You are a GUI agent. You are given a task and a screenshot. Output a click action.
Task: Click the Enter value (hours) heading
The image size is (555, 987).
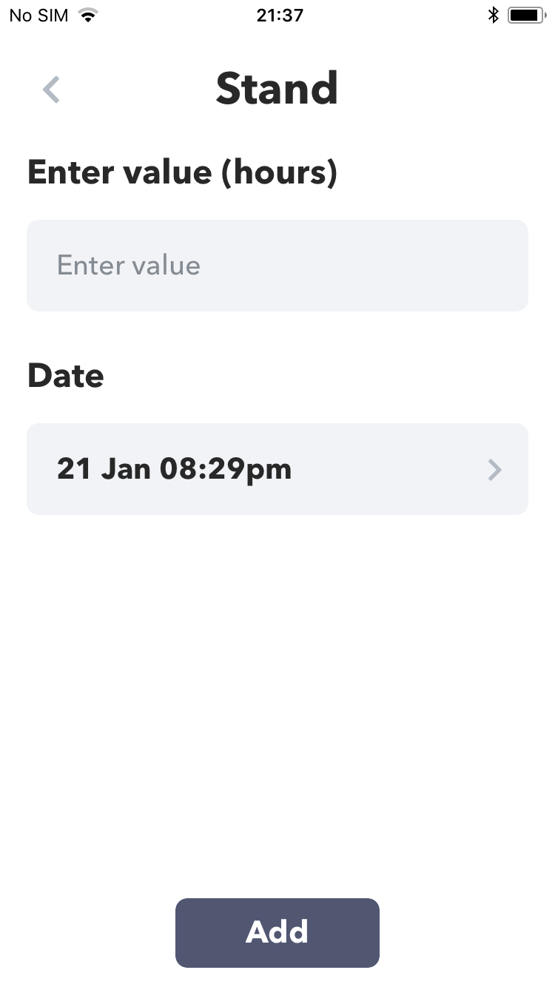[182, 172]
